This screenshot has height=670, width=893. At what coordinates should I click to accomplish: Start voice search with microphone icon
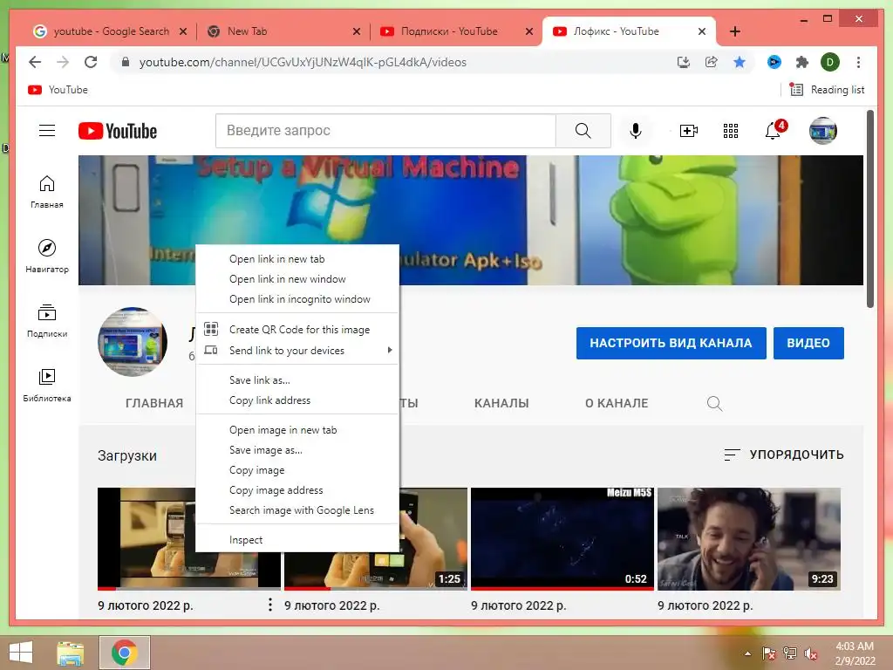click(x=636, y=131)
